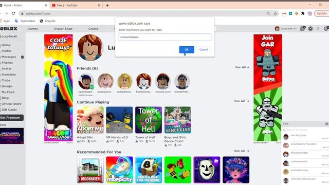Open the profile avatar picture
Viewport: 329px width, 185px height.
(x=90, y=48)
